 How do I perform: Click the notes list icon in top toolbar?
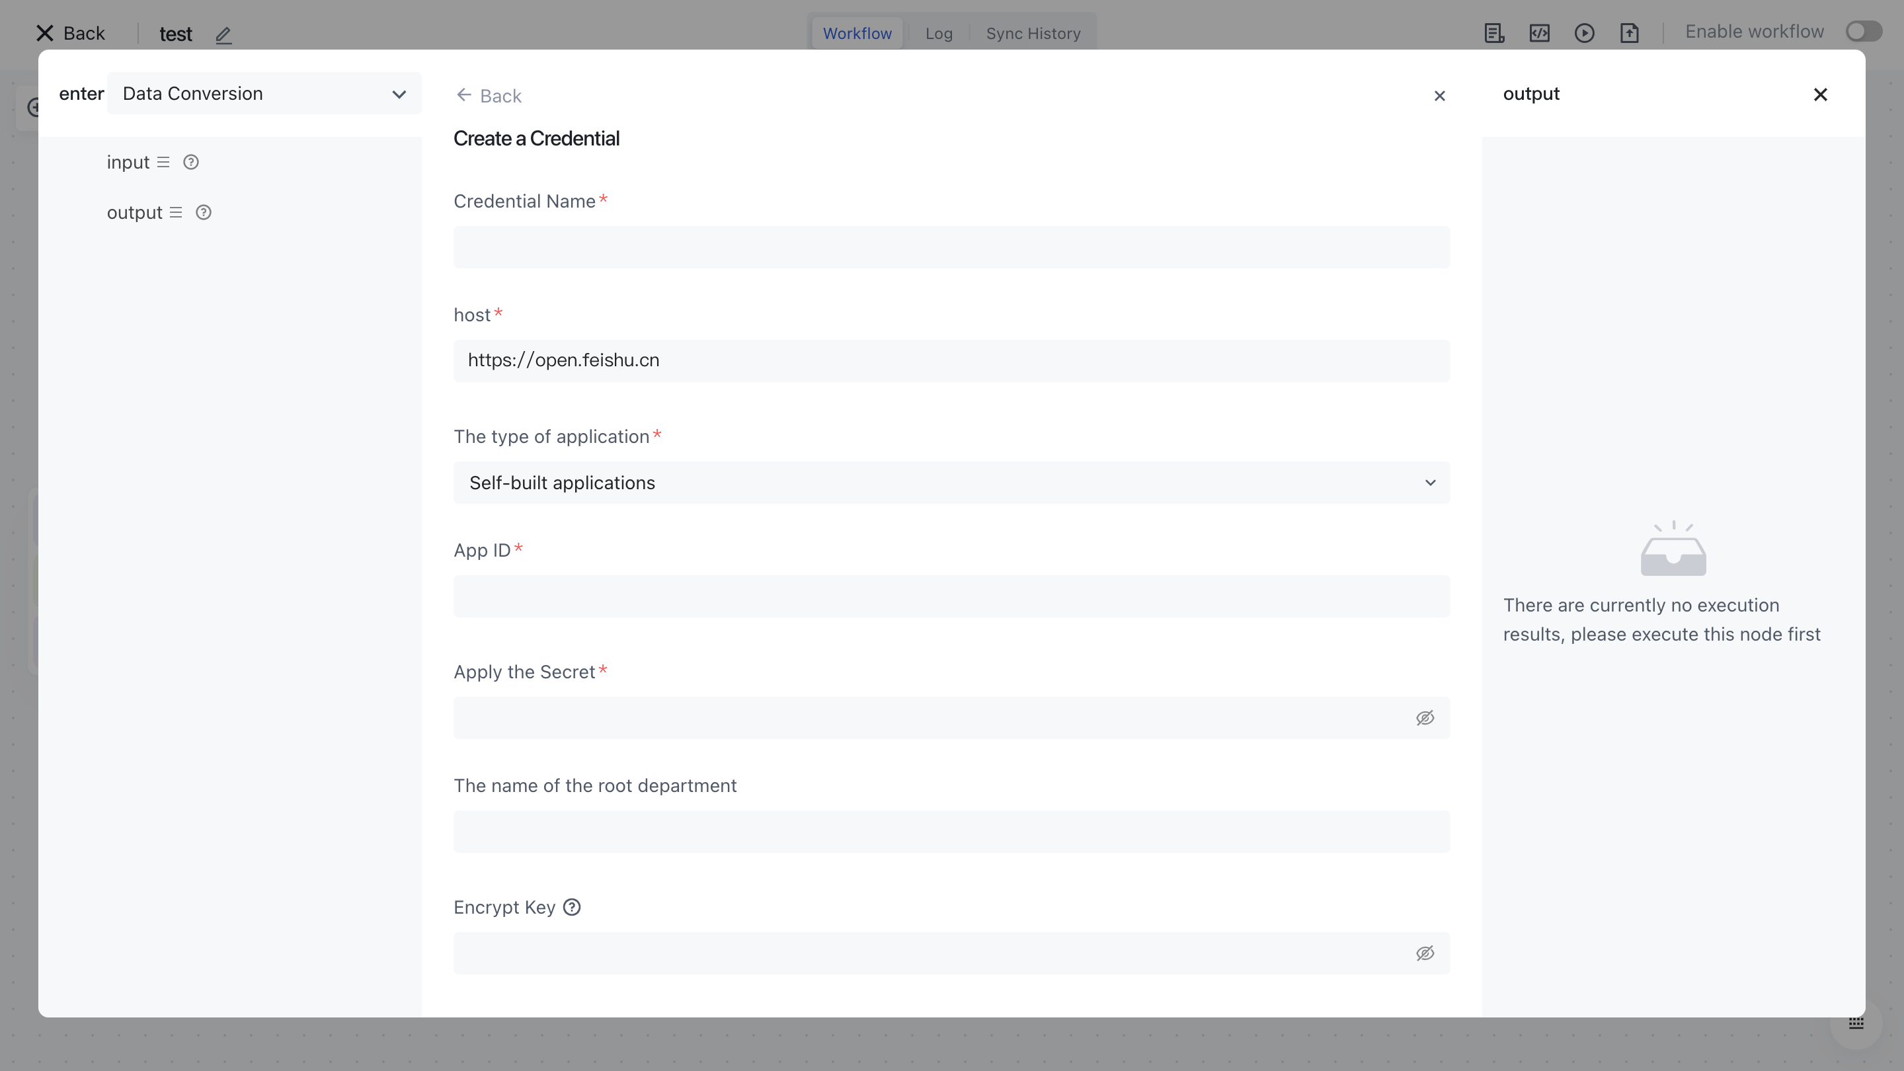tap(1494, 33)
